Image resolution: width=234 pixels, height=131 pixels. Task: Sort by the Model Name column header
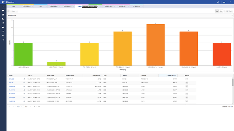(x=54, y=75)
